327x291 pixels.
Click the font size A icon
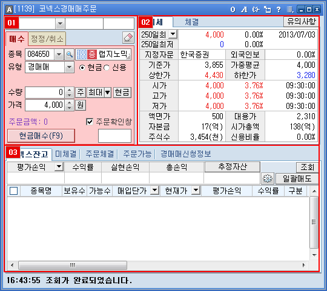click(244, 9)
